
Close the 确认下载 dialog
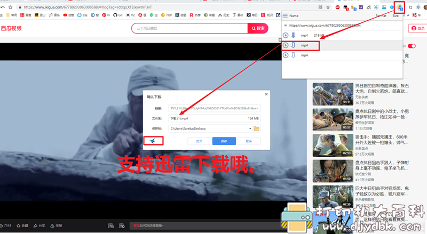tap(266, 94)
